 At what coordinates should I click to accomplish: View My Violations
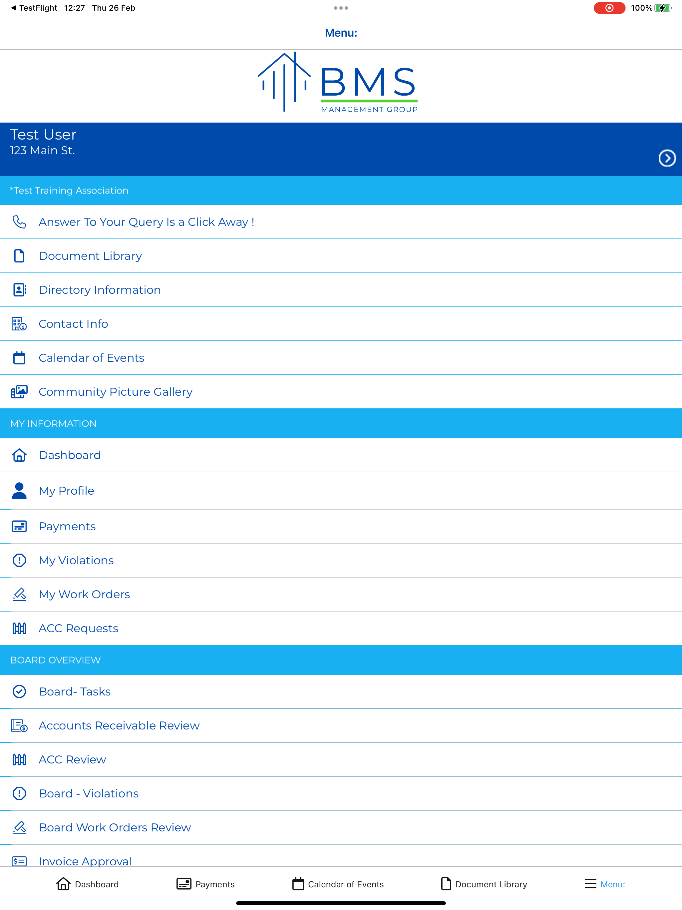click(x=341, y=560)
